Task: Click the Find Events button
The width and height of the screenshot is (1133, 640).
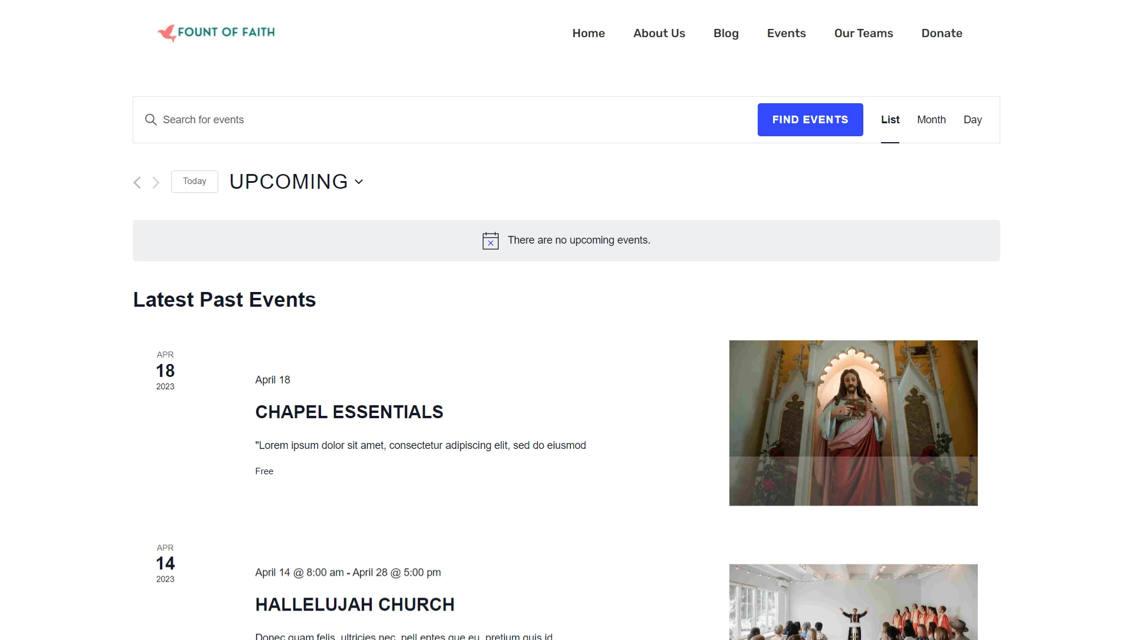Action: (810, 120)
